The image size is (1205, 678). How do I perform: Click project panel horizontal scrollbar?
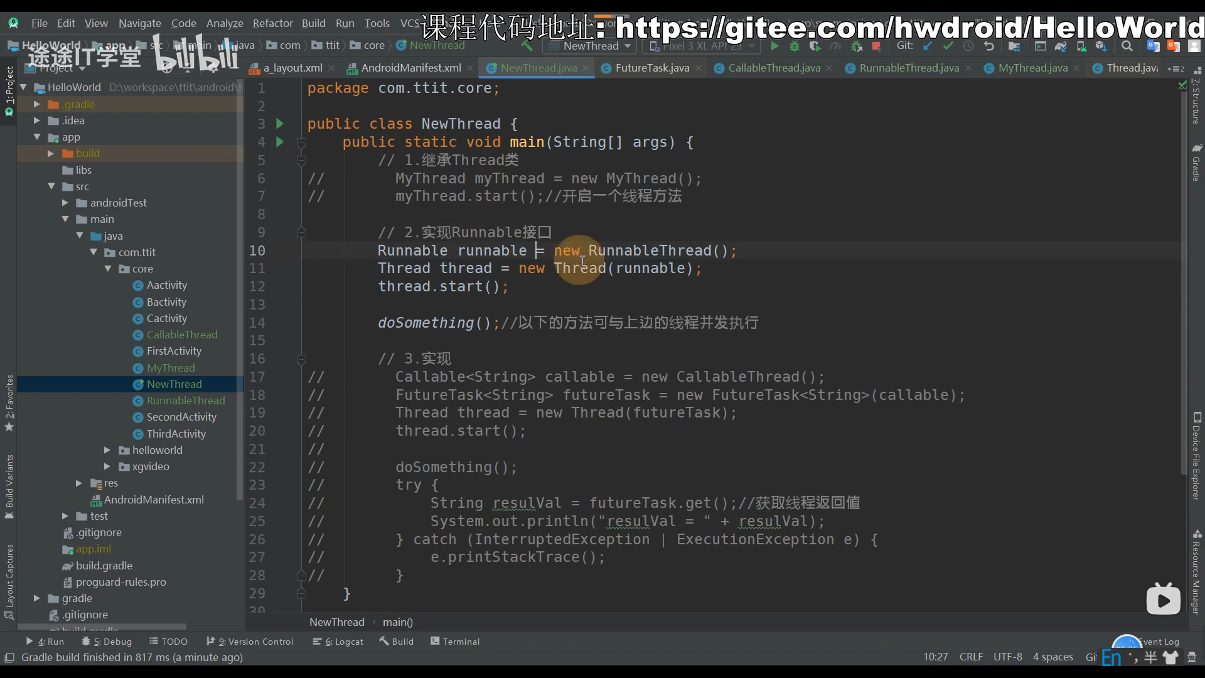(102, 627)
